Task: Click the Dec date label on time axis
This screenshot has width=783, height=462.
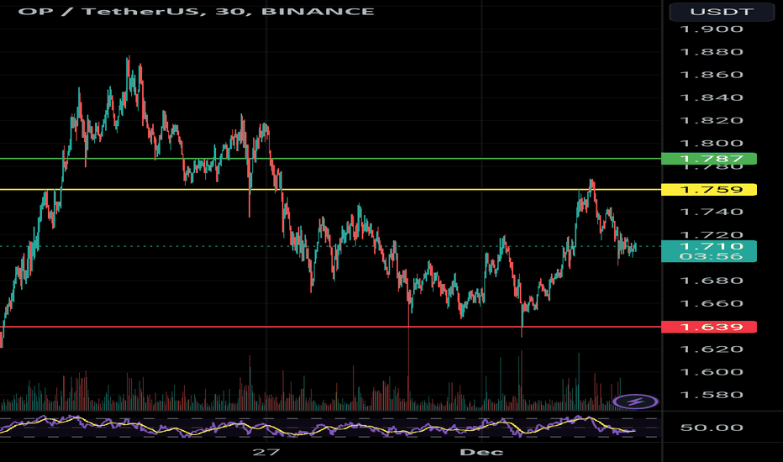Action: (x=481, y=452)
